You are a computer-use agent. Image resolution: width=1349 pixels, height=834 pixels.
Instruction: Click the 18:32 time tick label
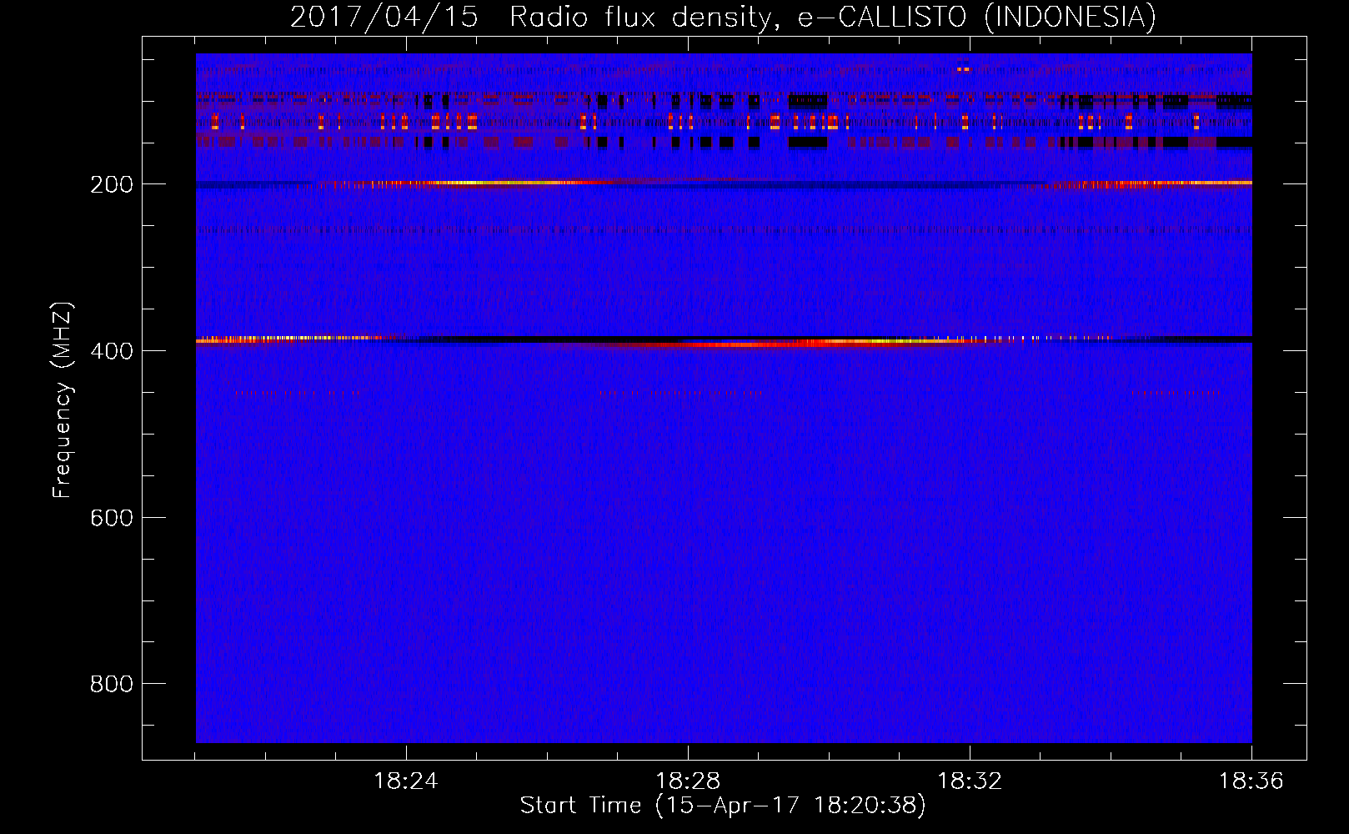(x=970, y=781)
